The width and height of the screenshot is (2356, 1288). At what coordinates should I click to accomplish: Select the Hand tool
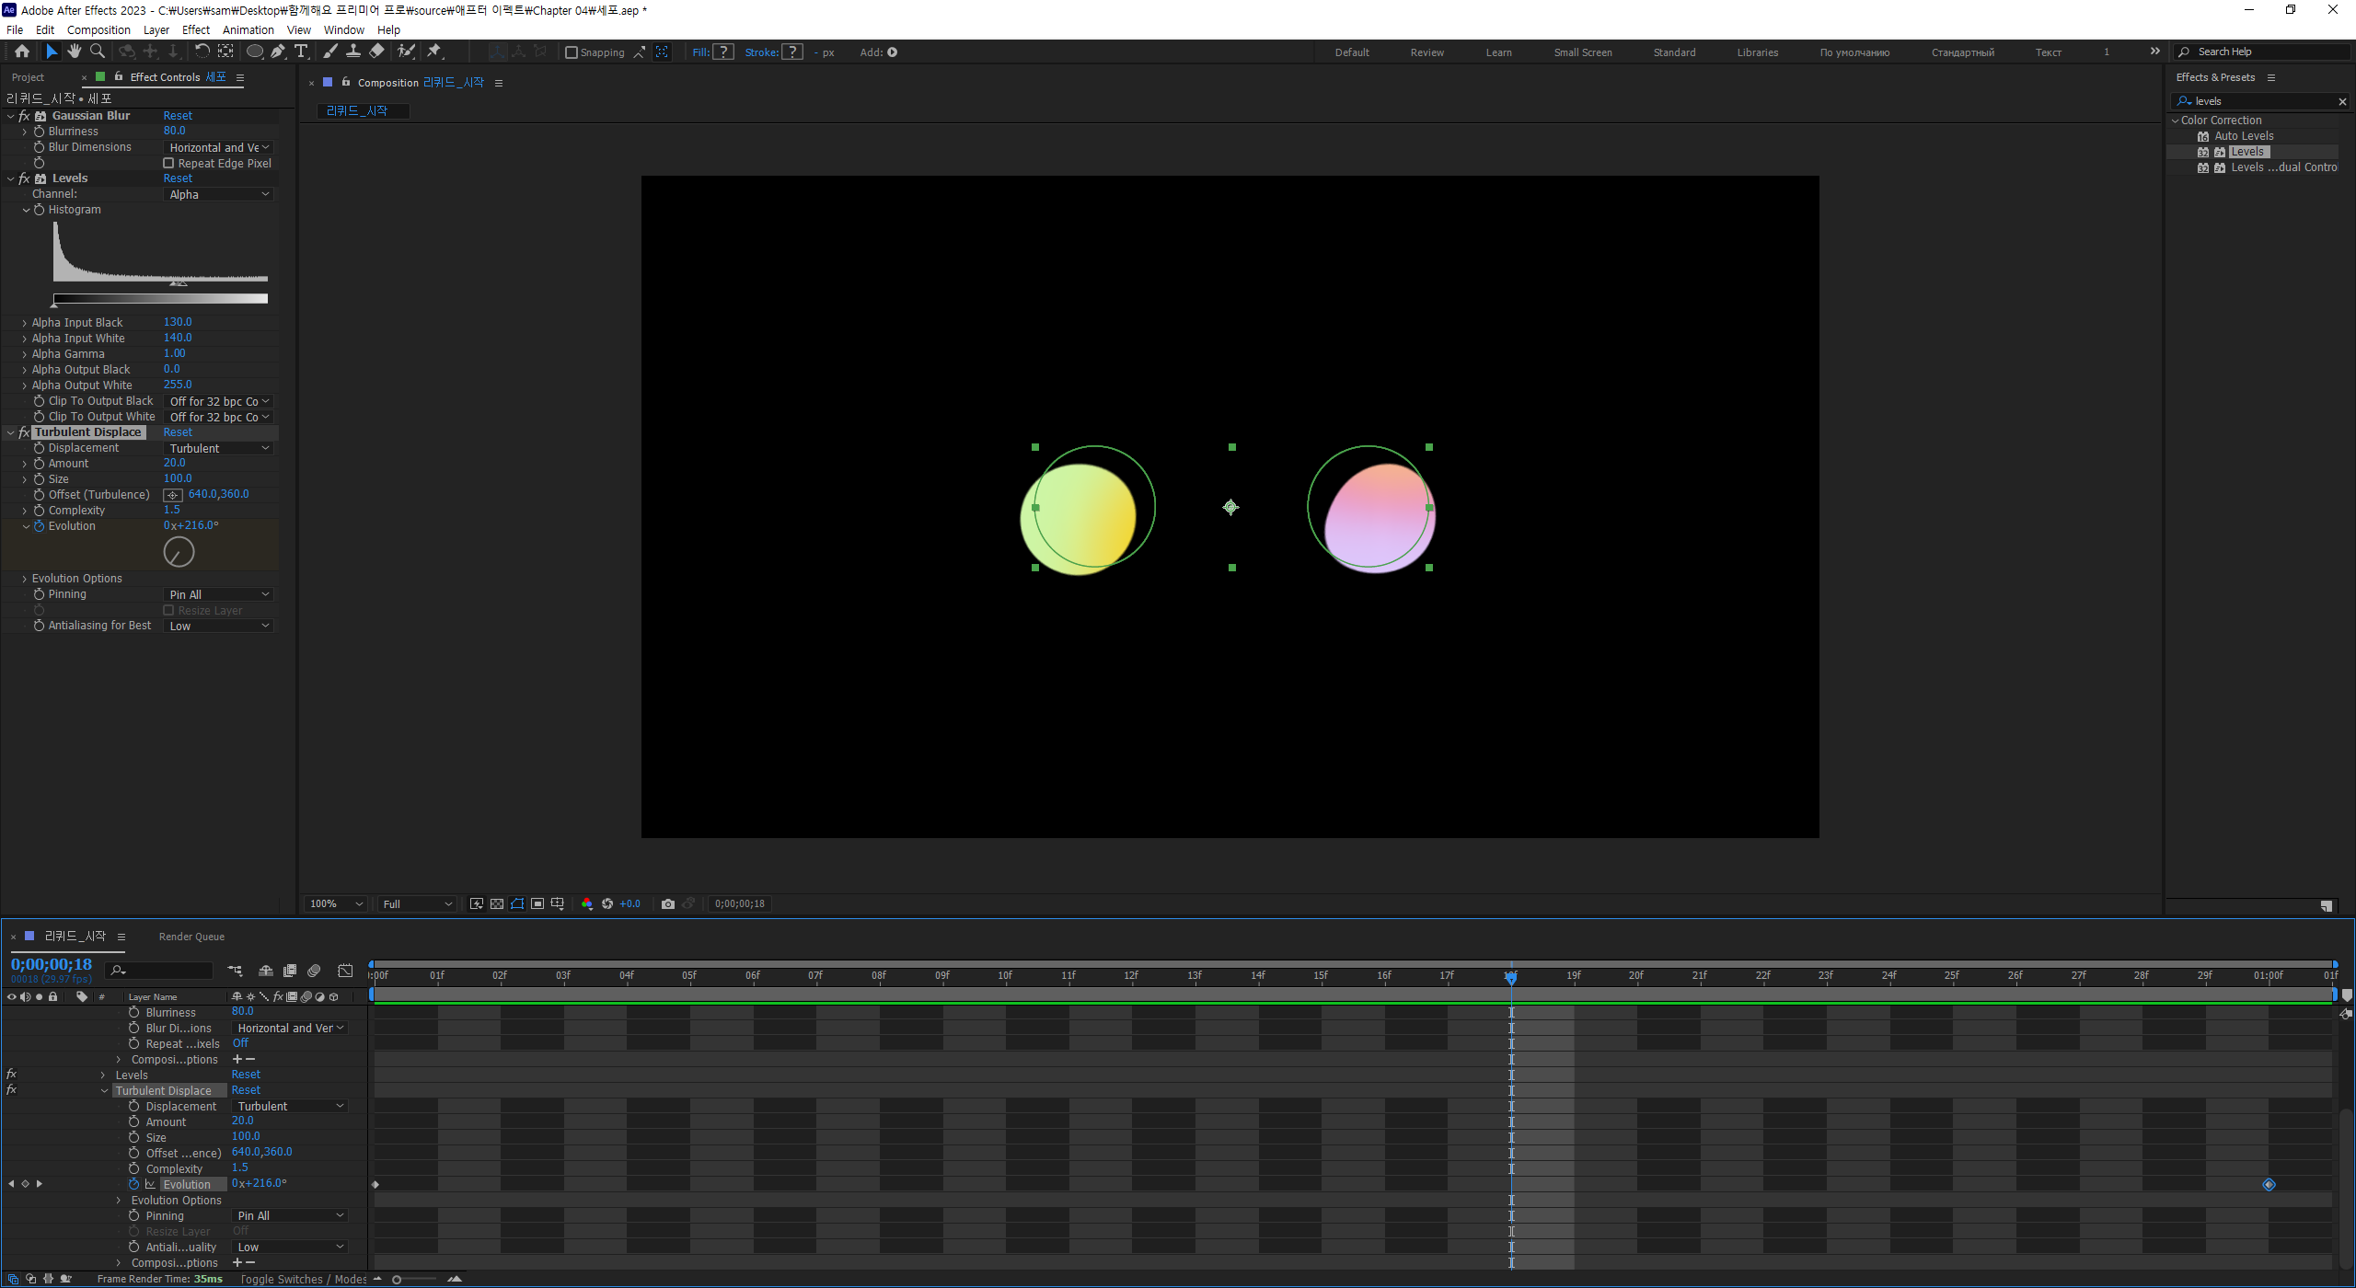74,52
